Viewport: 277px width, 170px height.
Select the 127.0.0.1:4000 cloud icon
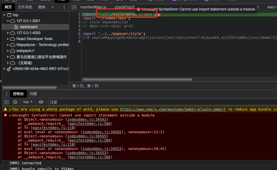[x=13, y=33]
